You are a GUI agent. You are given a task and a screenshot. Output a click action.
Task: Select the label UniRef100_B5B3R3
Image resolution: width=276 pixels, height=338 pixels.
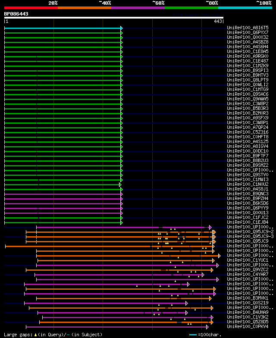coord(248,108)
